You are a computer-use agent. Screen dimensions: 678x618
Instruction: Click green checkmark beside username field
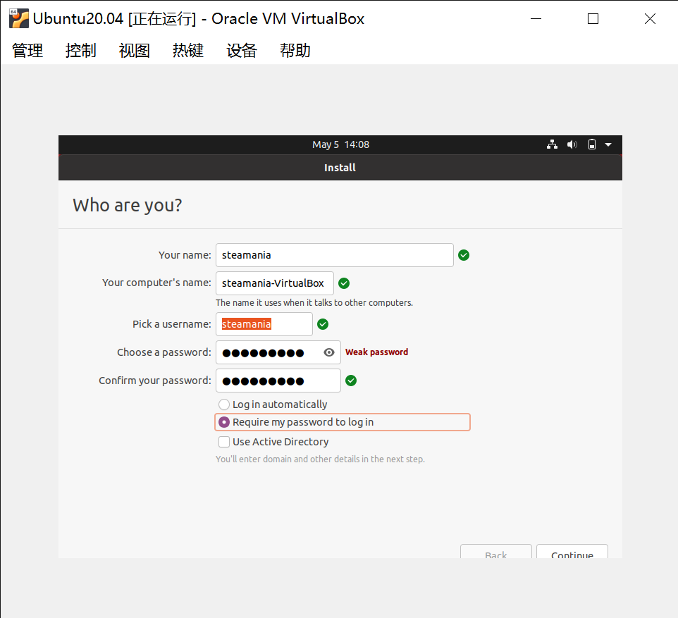(x=323, y=324)
